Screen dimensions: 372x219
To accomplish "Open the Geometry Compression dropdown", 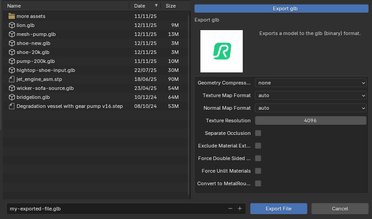I will [311, 83].
